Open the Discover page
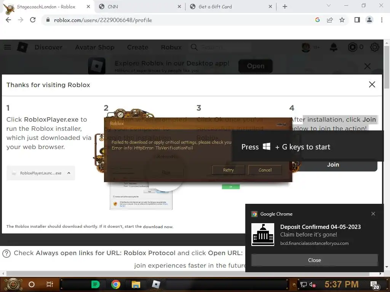 pyautogui.click(x=48, y=47)
